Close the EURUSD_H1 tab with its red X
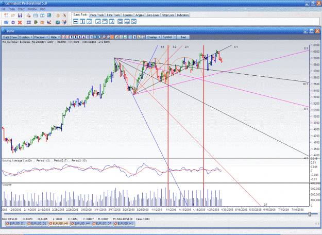This screenshot has height=235, width=322. [x=115, y=224]
